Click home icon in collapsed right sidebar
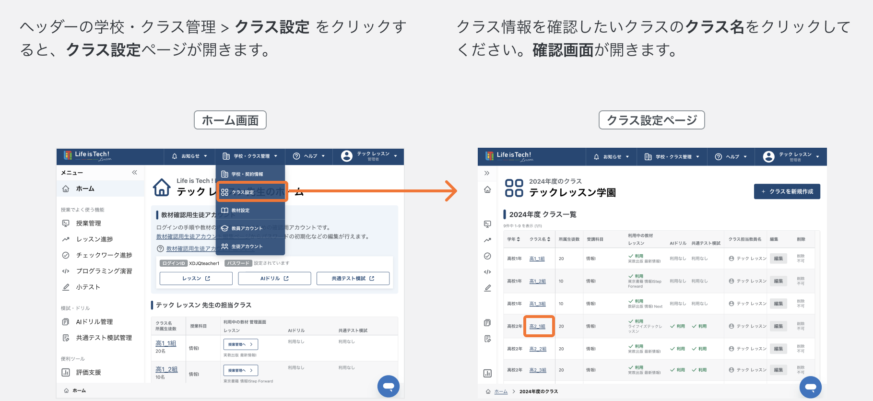The image size is (873, 401). pos(487,189)
